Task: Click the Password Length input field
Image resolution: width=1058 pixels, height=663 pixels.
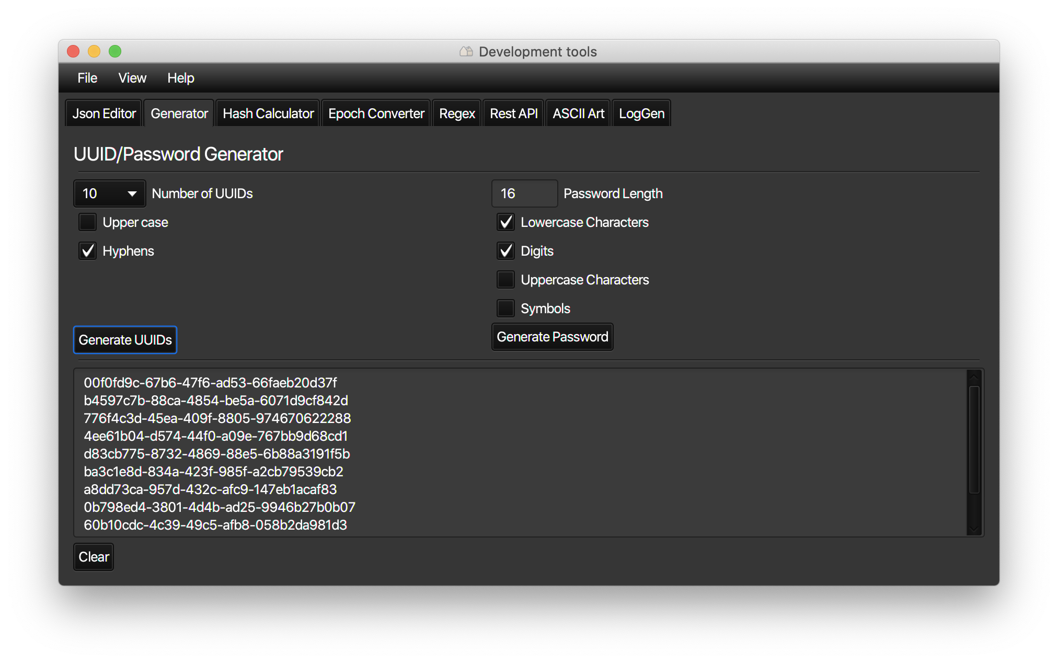Action: [x=524, y=193]
